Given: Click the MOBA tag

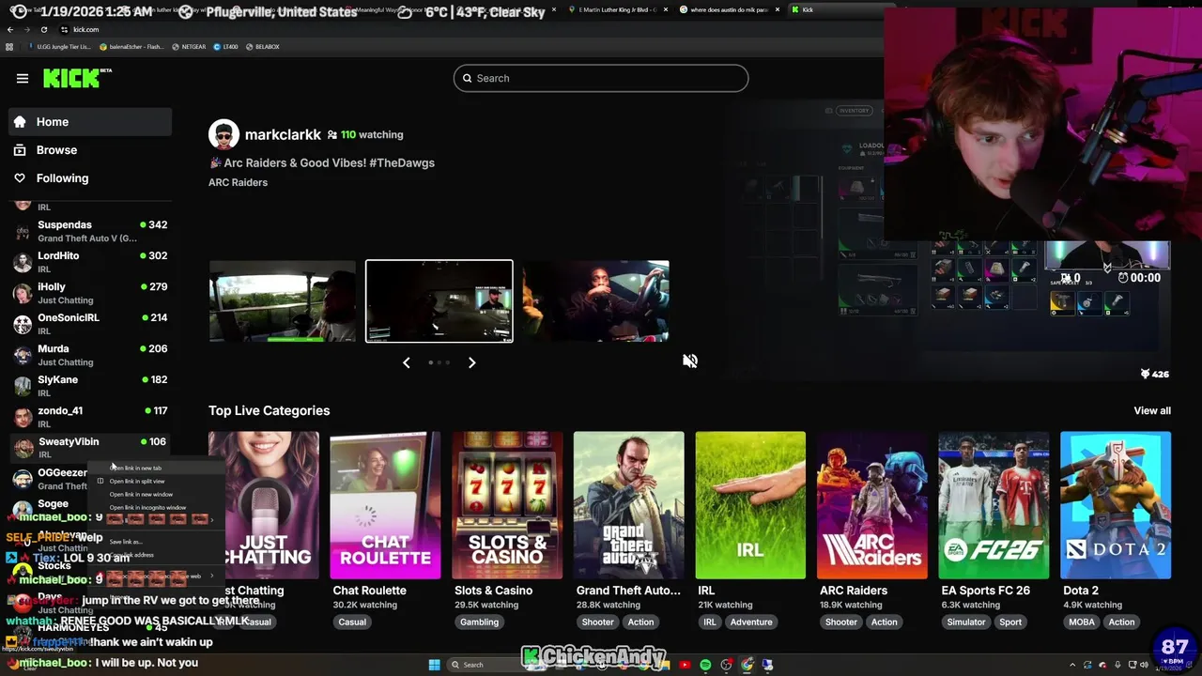Looking at the screenshot, I should 1082,622.
